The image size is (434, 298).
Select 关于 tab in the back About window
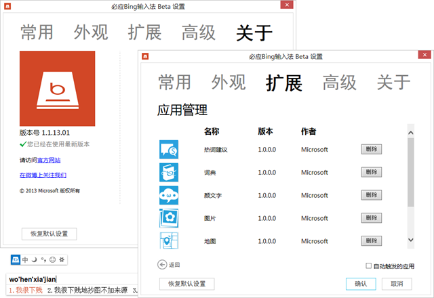(254, 33)
